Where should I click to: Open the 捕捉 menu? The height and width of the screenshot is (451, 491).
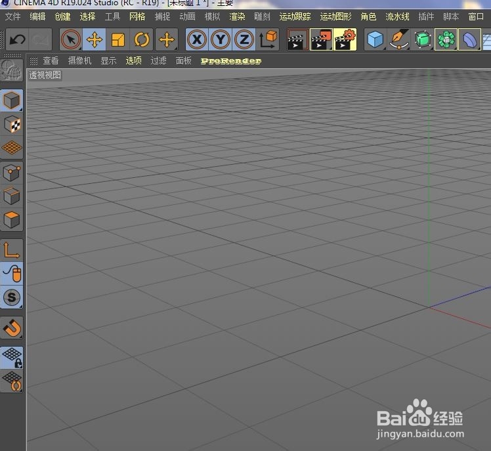pos(162,16)
